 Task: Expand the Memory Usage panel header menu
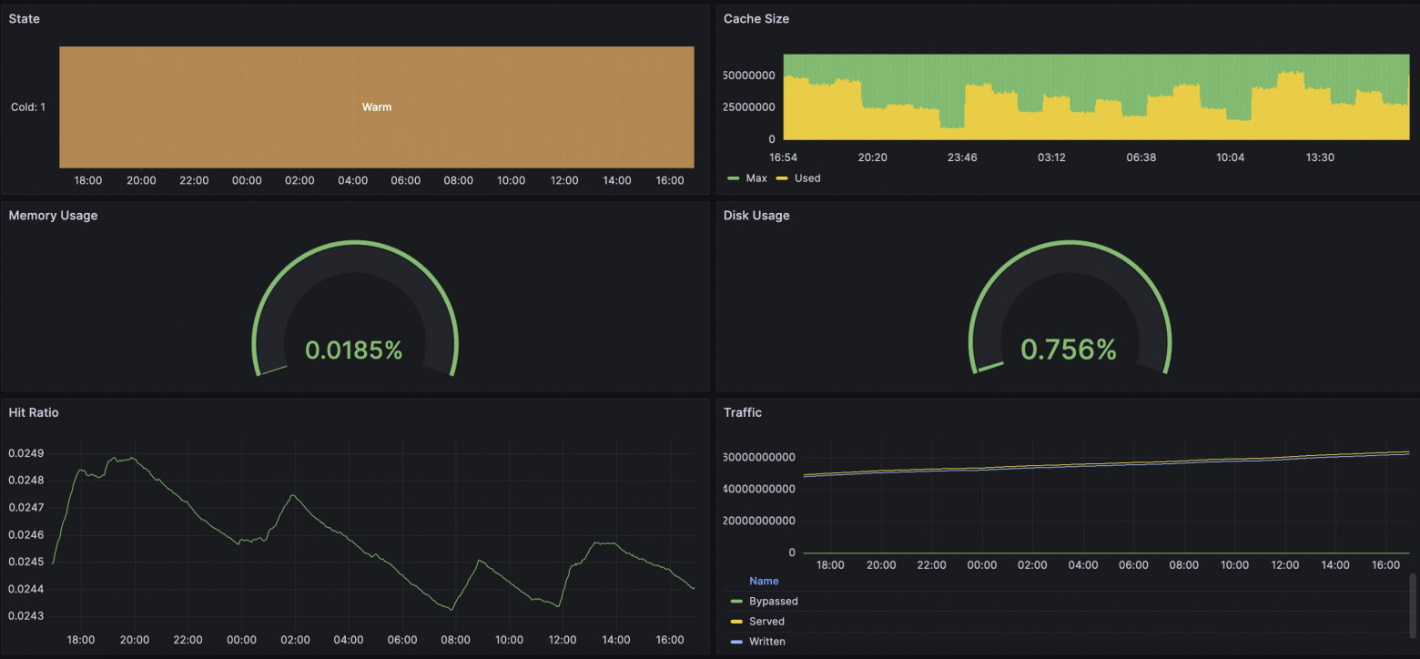(x=53, y=216)
